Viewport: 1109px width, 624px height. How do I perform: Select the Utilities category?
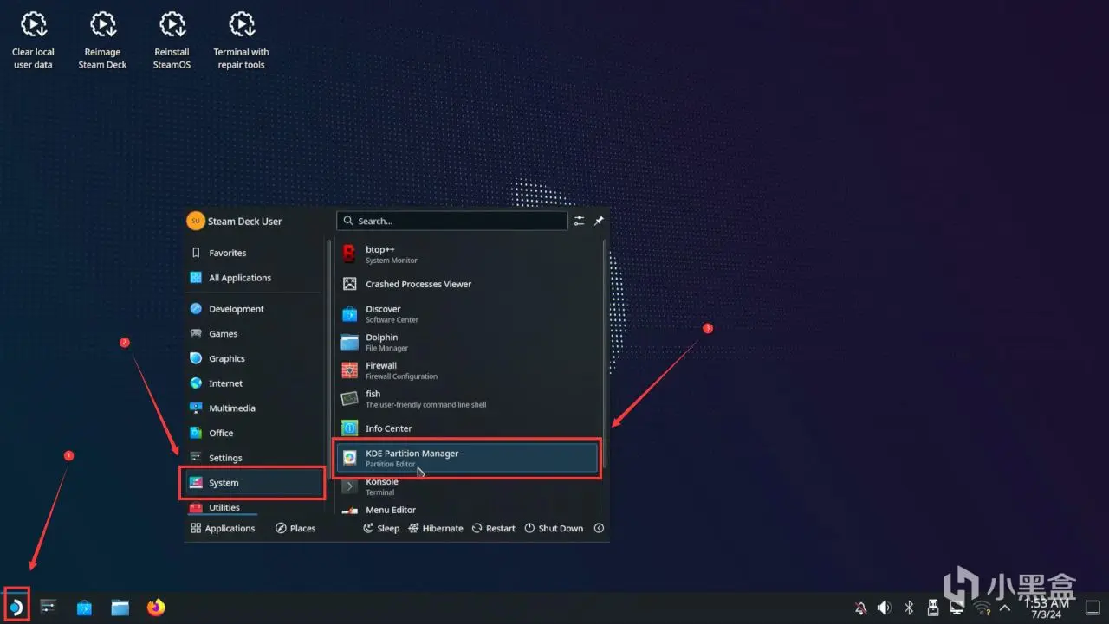coord(254,507)
